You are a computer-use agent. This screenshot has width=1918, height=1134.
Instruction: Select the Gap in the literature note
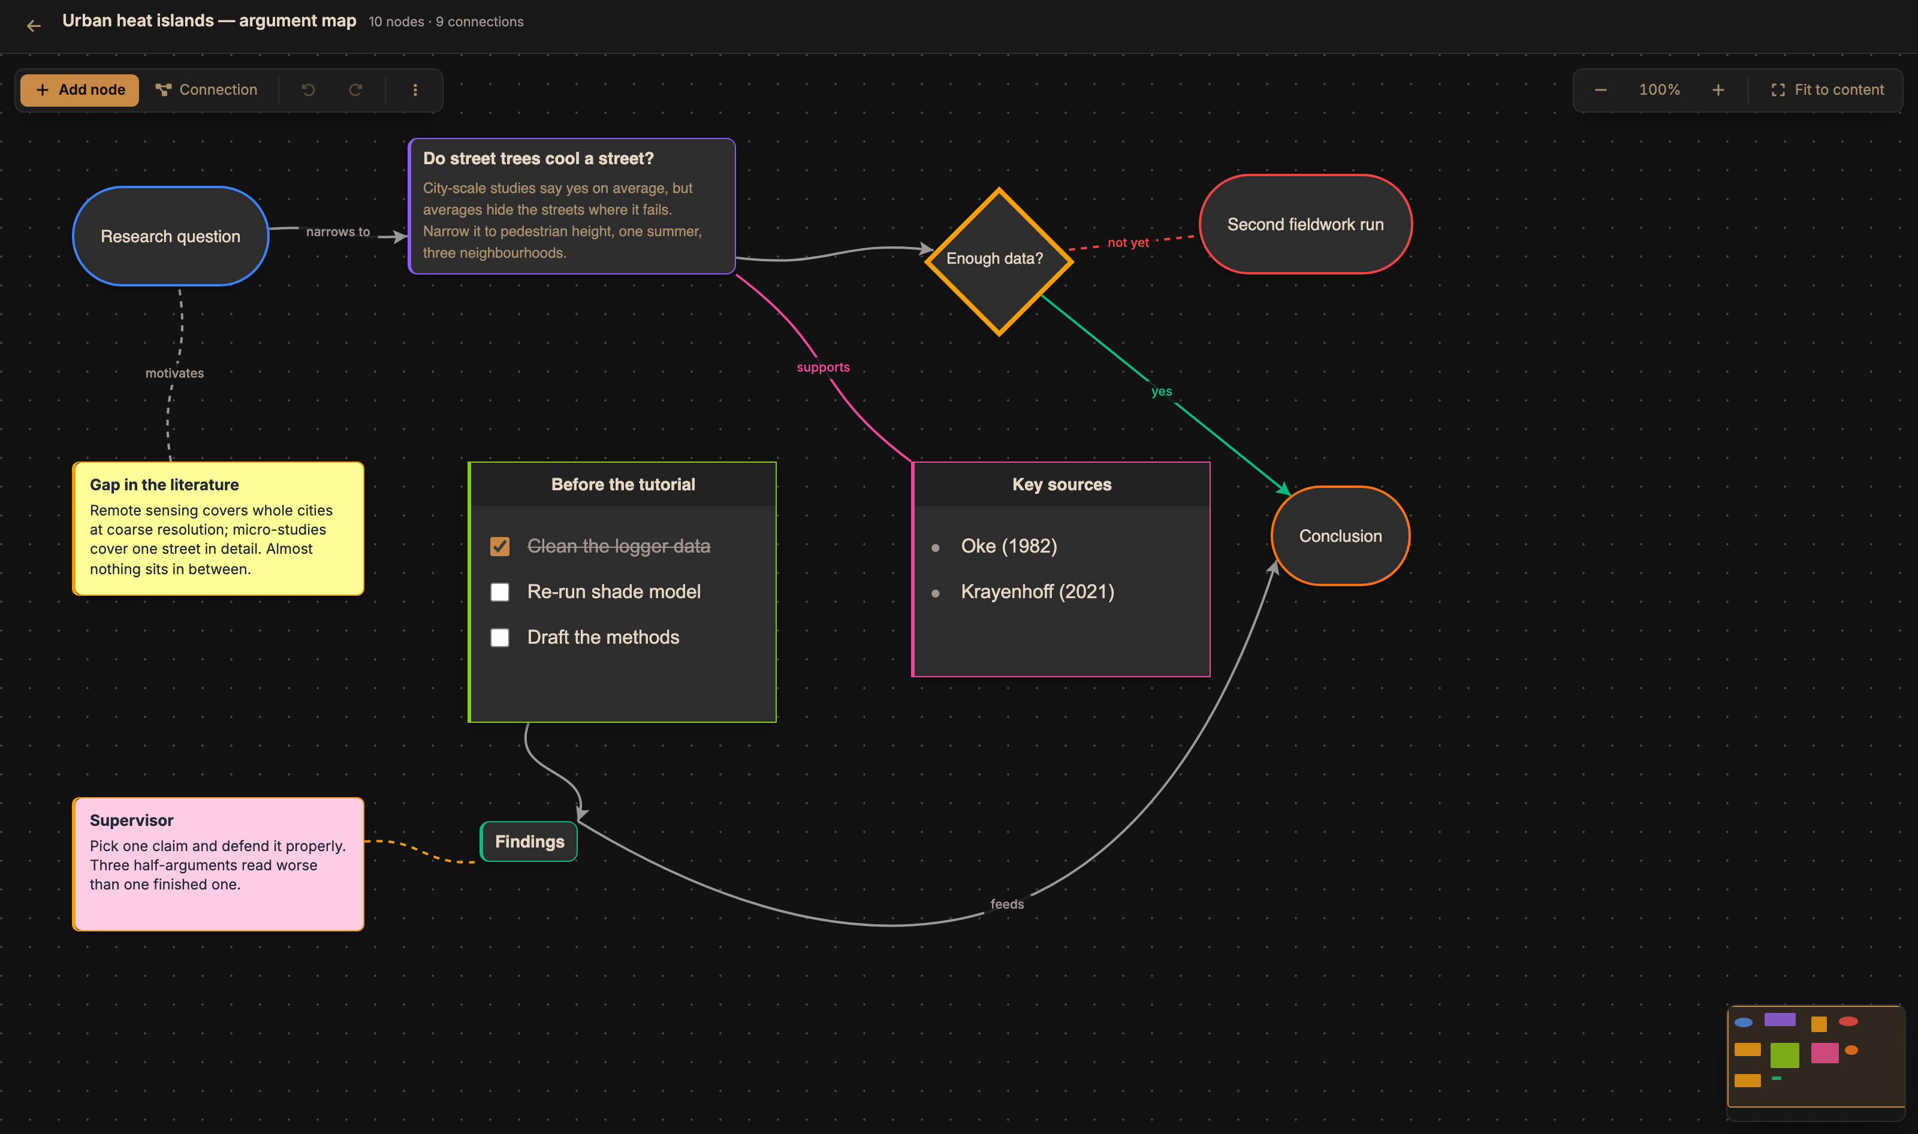[x=218, y=528]
